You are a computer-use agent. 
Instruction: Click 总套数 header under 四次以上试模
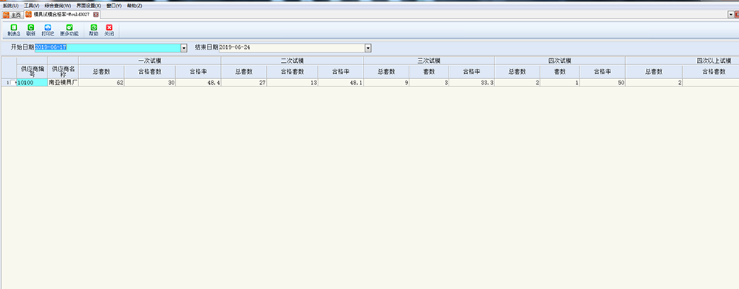click(x=654, y=72)
